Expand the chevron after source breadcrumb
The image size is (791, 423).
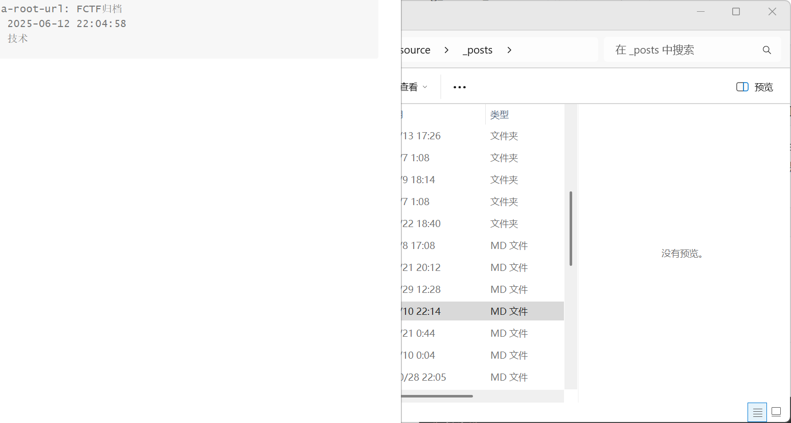pyautogui.click(x=446, y=50)
